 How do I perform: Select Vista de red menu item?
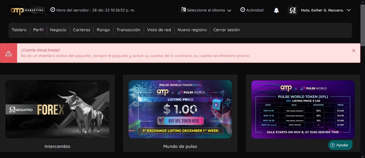point(159,30)
